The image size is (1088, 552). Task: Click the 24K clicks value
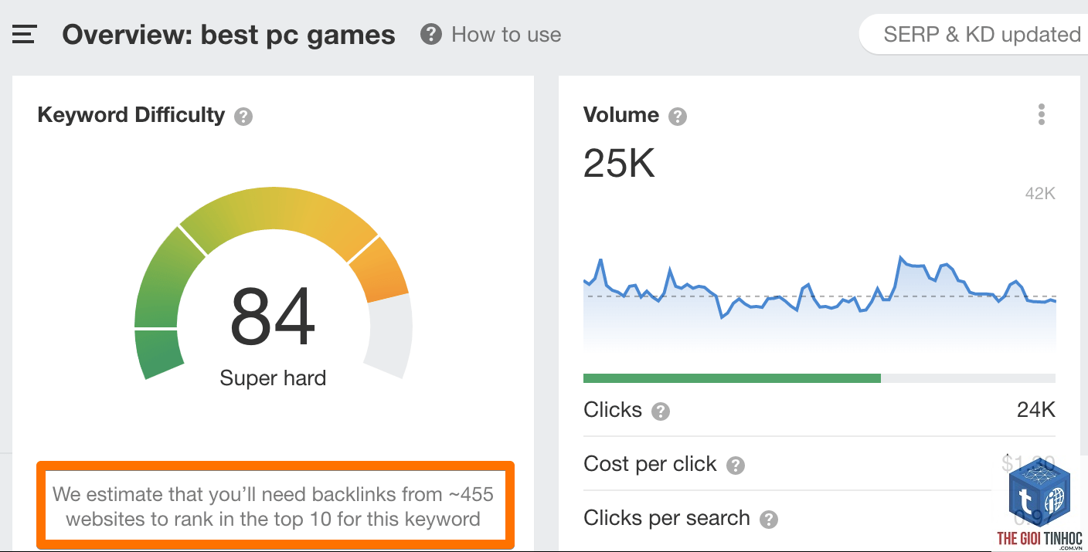tap(1035, 410)
